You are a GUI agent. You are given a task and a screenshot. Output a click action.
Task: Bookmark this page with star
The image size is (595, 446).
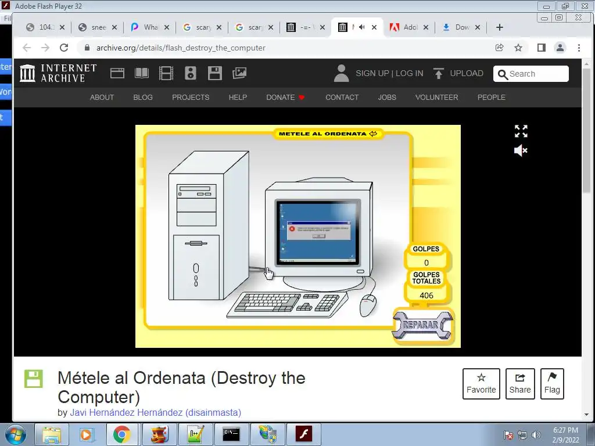tap(518, 48)
